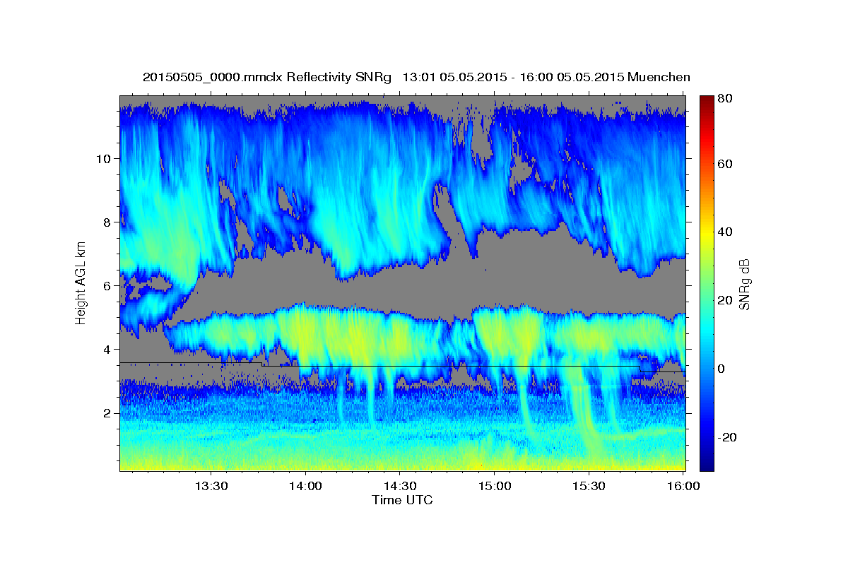Click the 16:00 time tick label
This screenshot has height=565, width=848.
pos(683,486)
